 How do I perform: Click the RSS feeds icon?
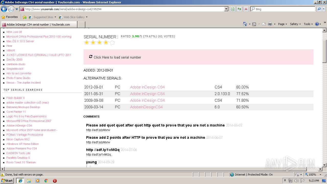[254, 24]
